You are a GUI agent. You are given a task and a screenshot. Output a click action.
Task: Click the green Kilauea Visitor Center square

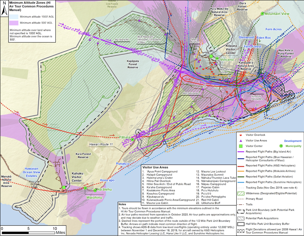pyautogui.click(x=211, y=56)
